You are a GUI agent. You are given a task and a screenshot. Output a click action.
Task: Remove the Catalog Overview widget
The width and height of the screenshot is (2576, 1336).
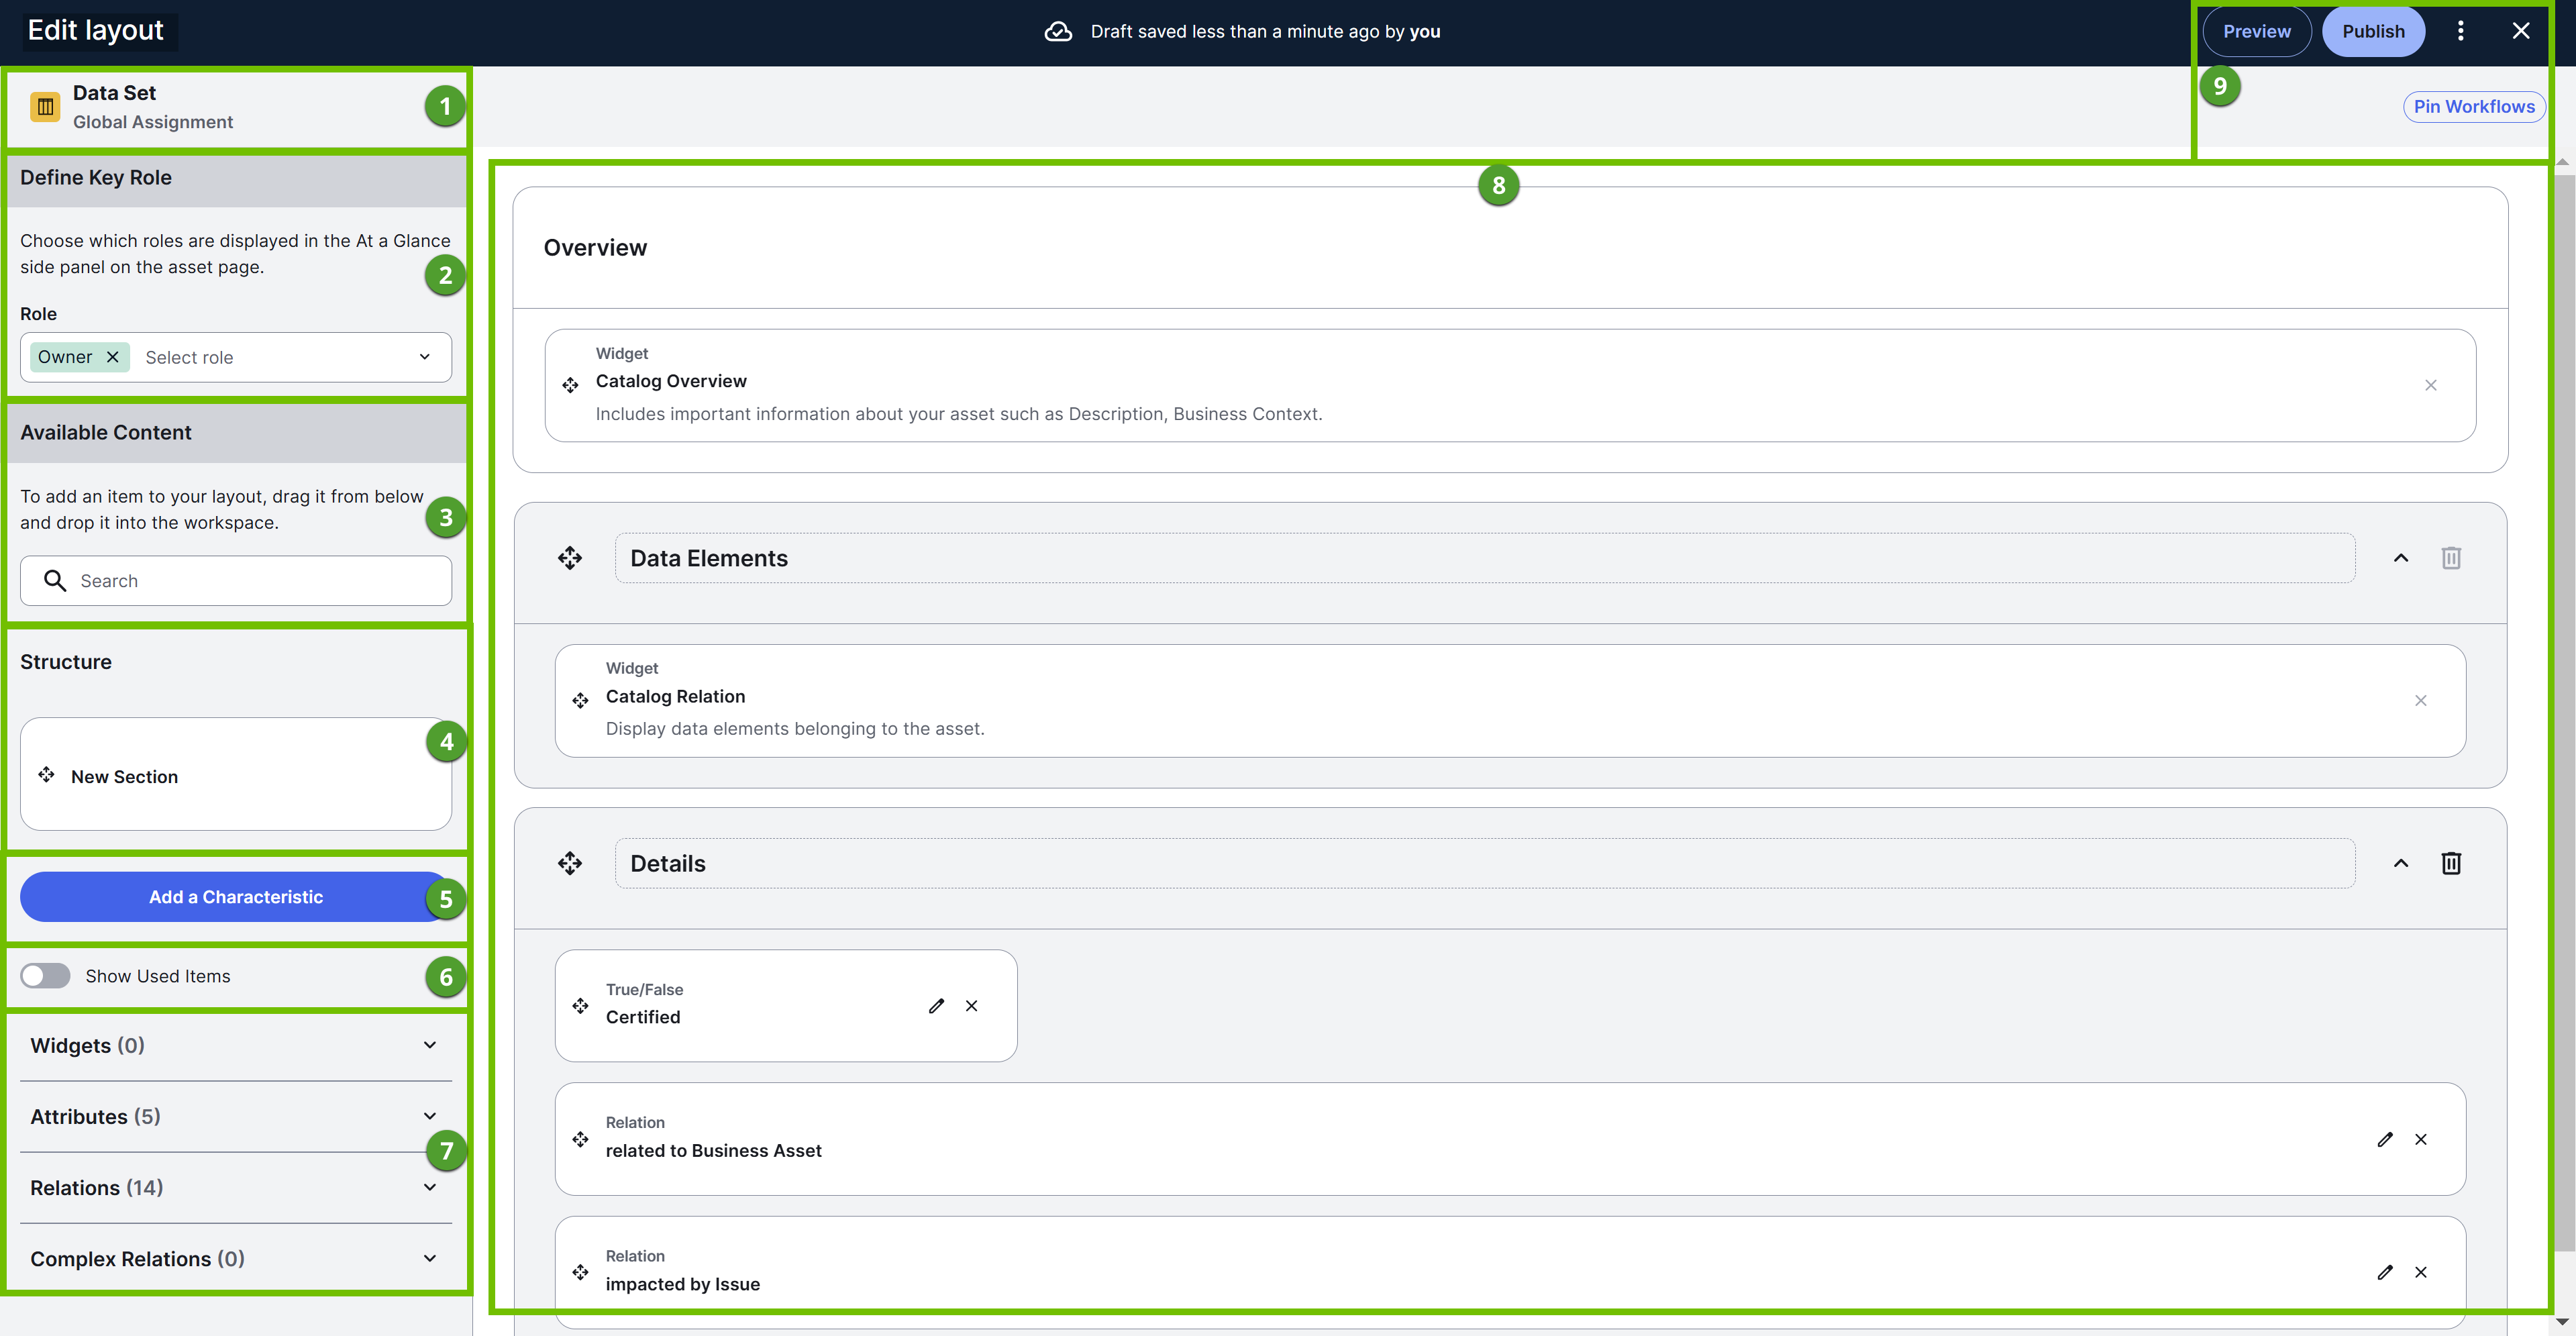[2432, 384]
